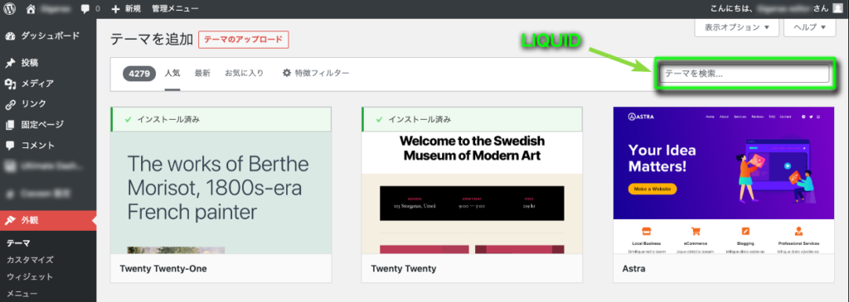Open コメント in sidebar
Screen dimensions: 849x302
(48, 146)
